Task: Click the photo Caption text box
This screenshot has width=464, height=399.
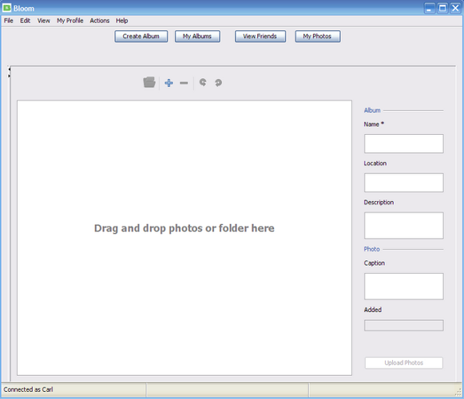Action: coord(404,286)
